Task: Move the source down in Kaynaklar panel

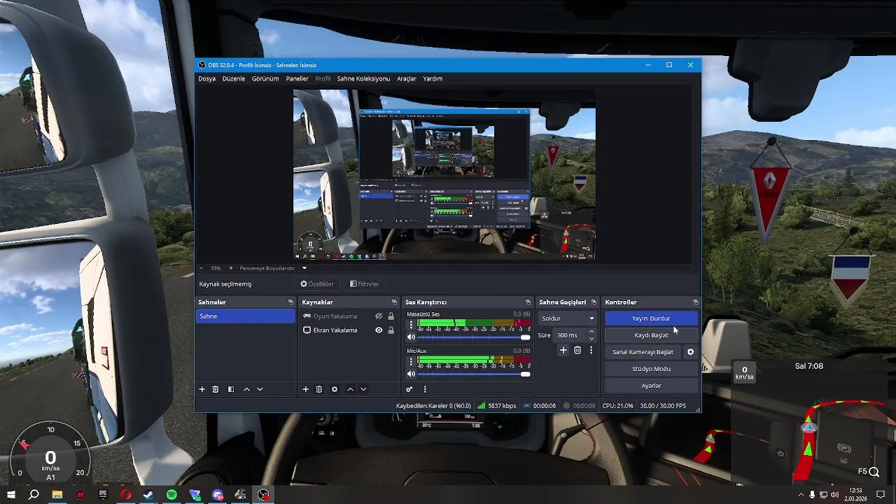Action: point(363,389)
